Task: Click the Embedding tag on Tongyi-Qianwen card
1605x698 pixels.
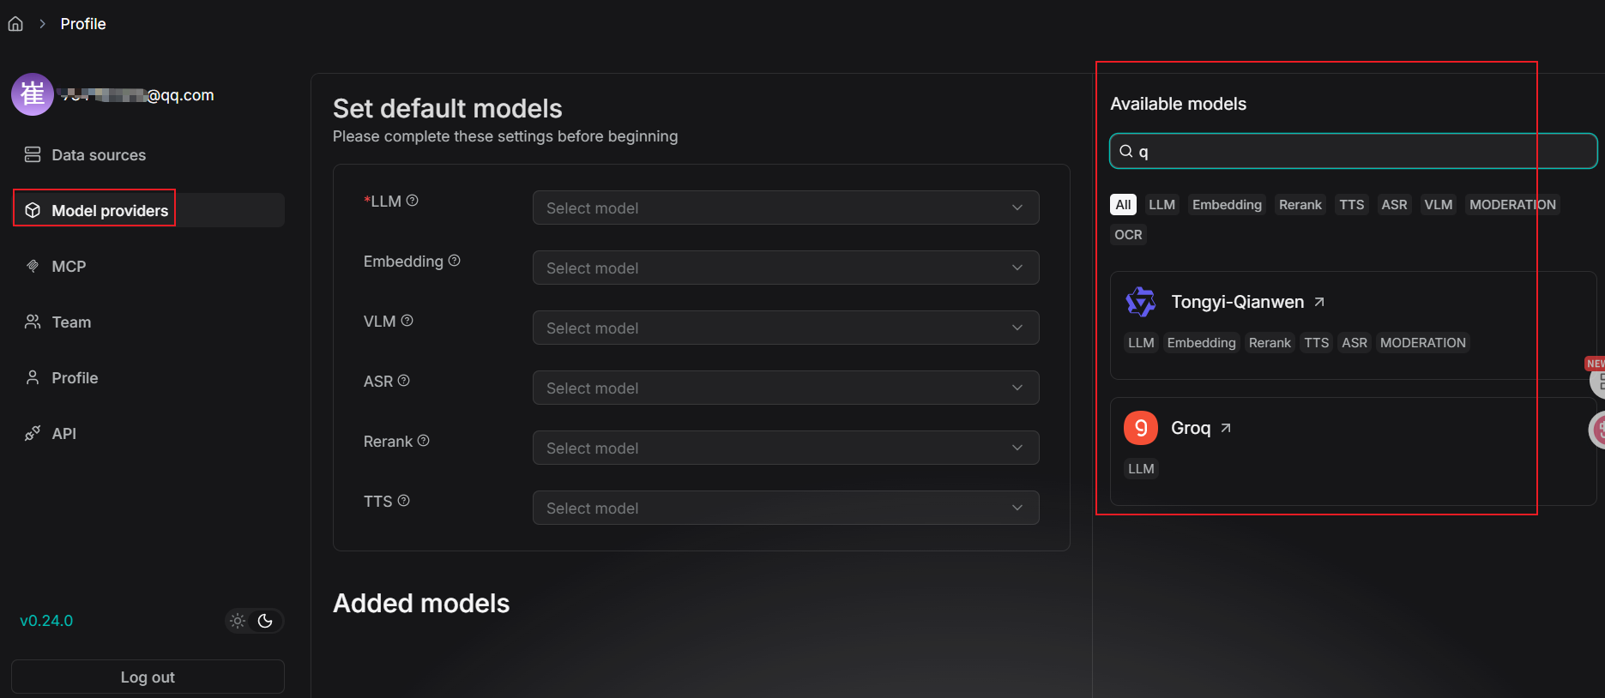Action: (1201, 343)
